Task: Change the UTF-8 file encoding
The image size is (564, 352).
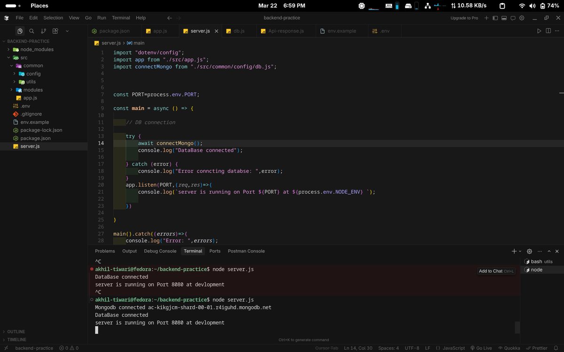Action: (411, 348)
